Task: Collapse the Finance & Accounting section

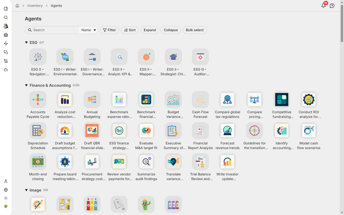Action: (x=26, y=85)
